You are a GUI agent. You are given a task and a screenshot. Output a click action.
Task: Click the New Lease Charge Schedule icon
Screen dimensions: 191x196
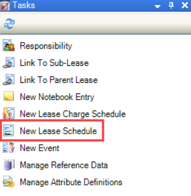coord(8,113)
